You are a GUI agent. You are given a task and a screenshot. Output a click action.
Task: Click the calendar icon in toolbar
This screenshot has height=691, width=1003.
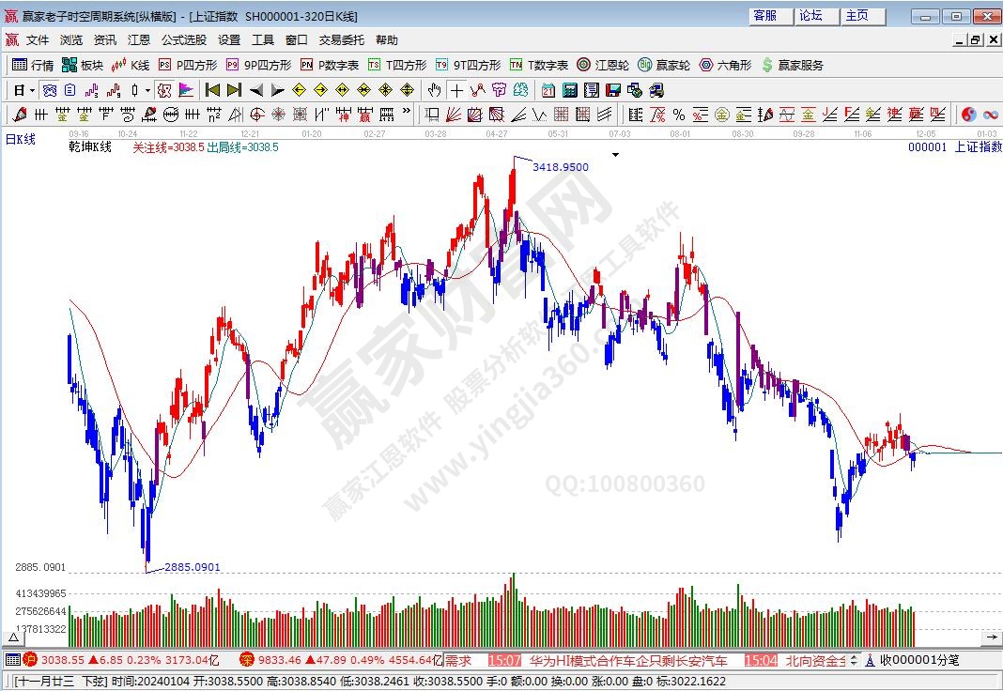pos(548,90)
